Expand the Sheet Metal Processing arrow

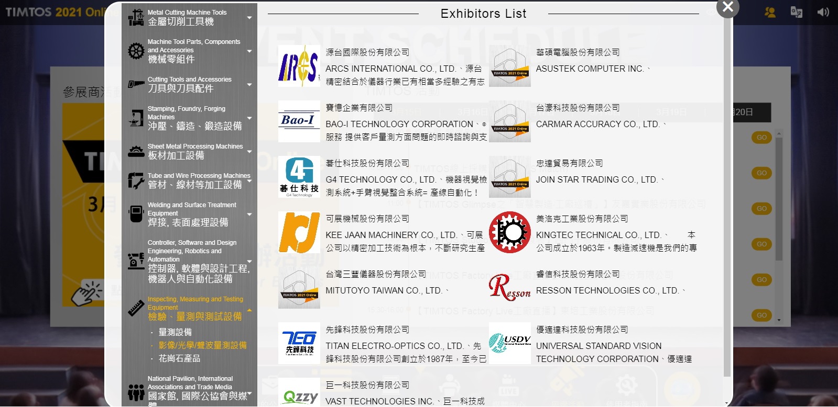(249, 152)
